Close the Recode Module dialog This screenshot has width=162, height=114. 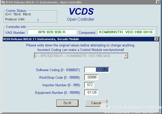pyautogui.click(x=156, y=39)
